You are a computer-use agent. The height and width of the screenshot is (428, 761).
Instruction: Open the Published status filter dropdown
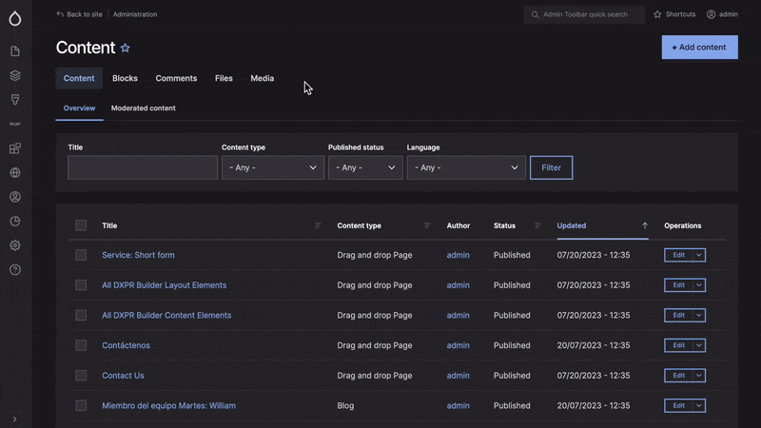(x=365, y=167)
